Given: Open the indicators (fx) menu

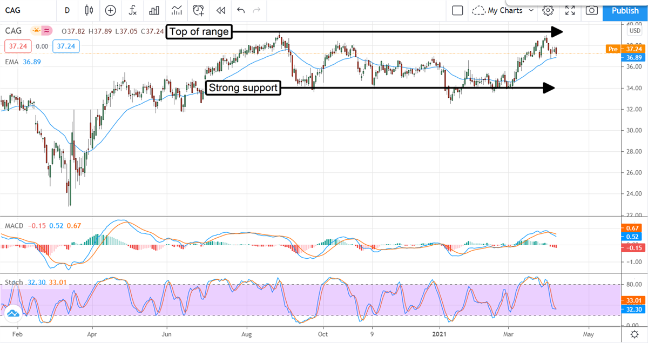Looking at the screenshot, I should [x=132, y=10].
